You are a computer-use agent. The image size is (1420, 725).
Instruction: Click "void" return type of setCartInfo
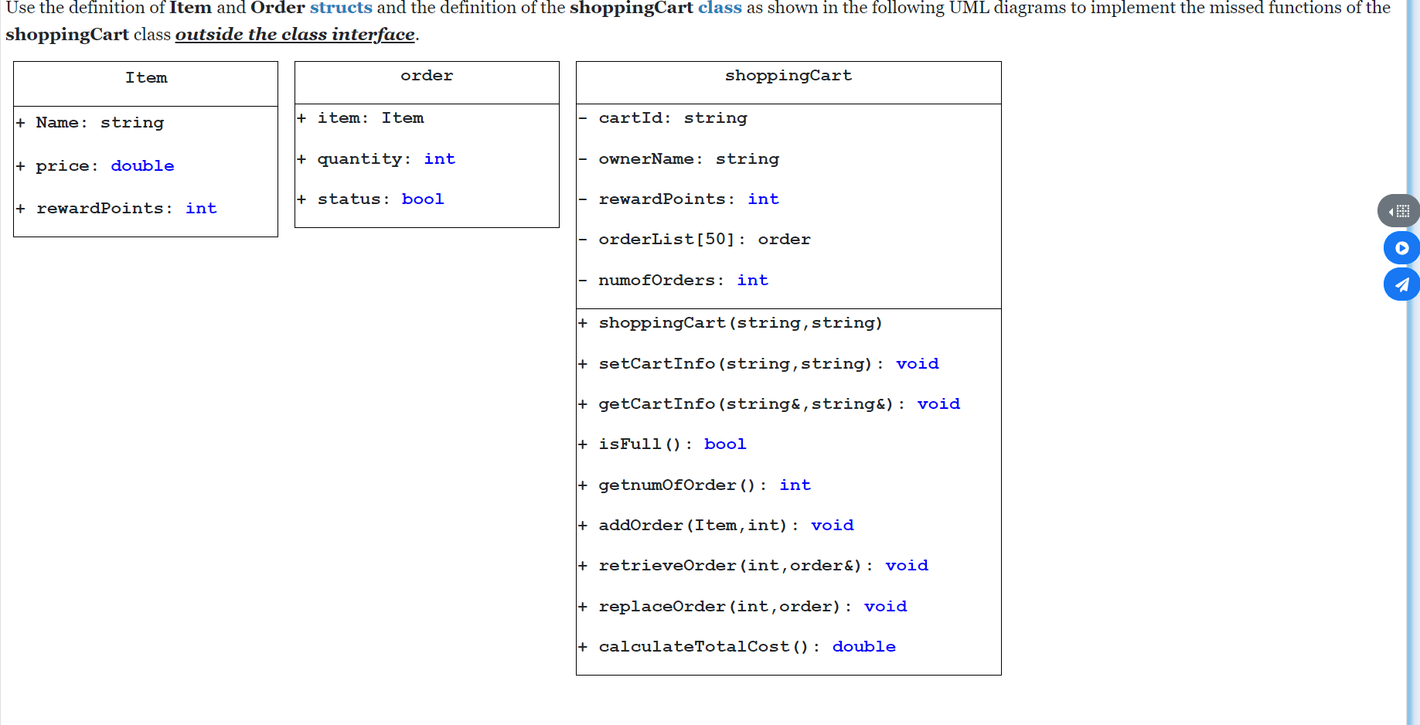tap(917, 363)
